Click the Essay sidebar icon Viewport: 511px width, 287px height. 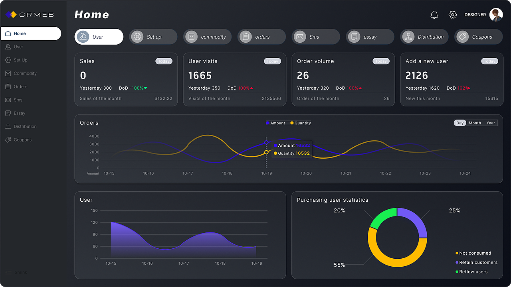pyautogui.click(x=8, y=113)
